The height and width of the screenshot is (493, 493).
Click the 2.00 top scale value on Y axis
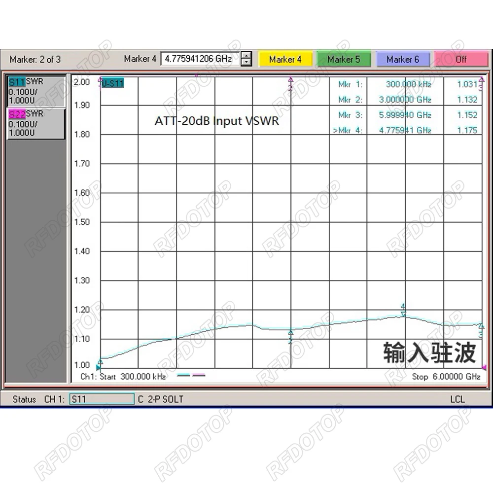coord(82,82)
